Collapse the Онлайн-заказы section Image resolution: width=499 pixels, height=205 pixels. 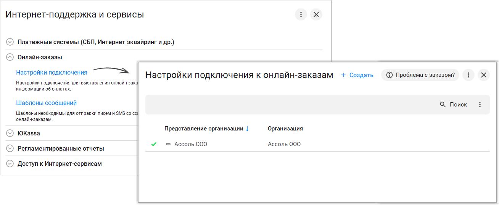click(10, 57)
